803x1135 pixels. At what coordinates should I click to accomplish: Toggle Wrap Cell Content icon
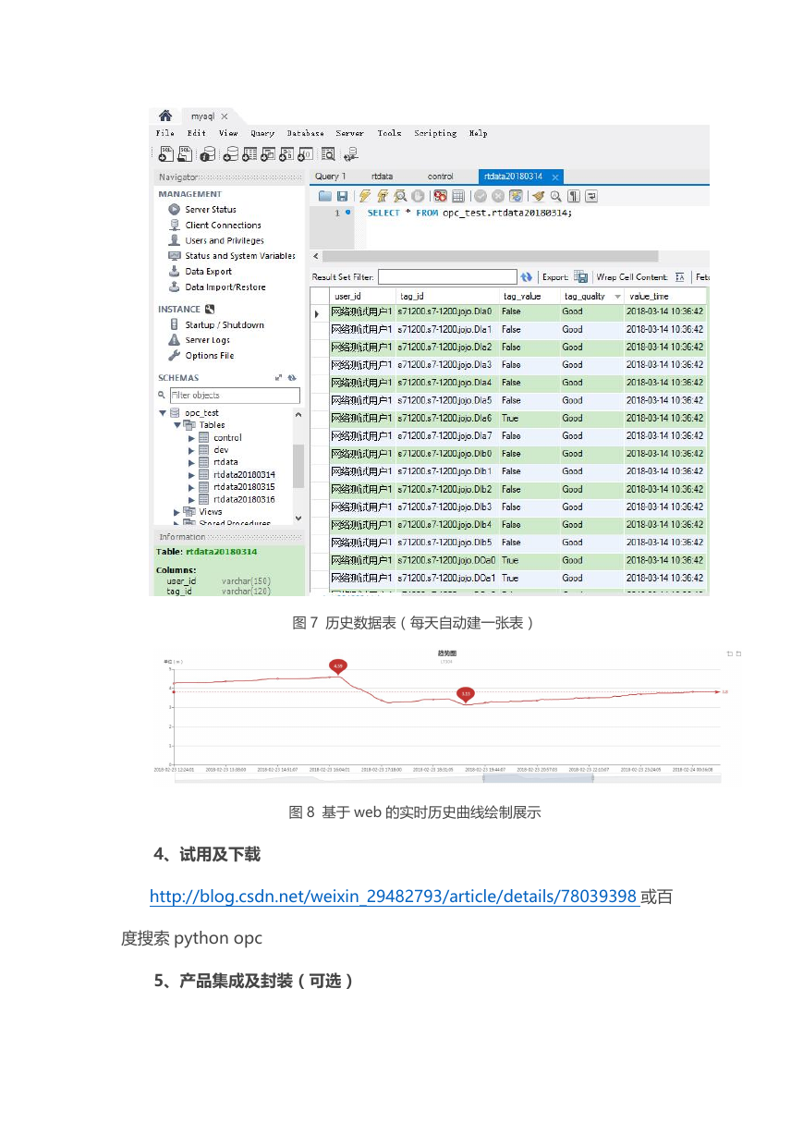(679, 277)
